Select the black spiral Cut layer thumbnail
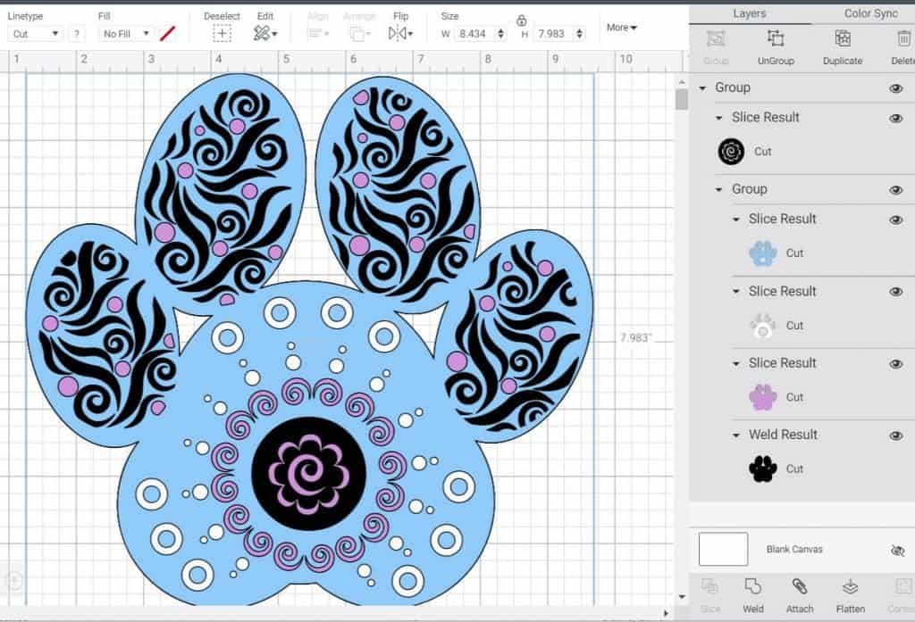 731,152
